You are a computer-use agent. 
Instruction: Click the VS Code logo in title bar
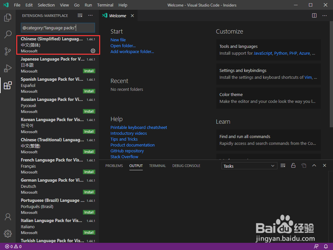(x=6, y=5)
